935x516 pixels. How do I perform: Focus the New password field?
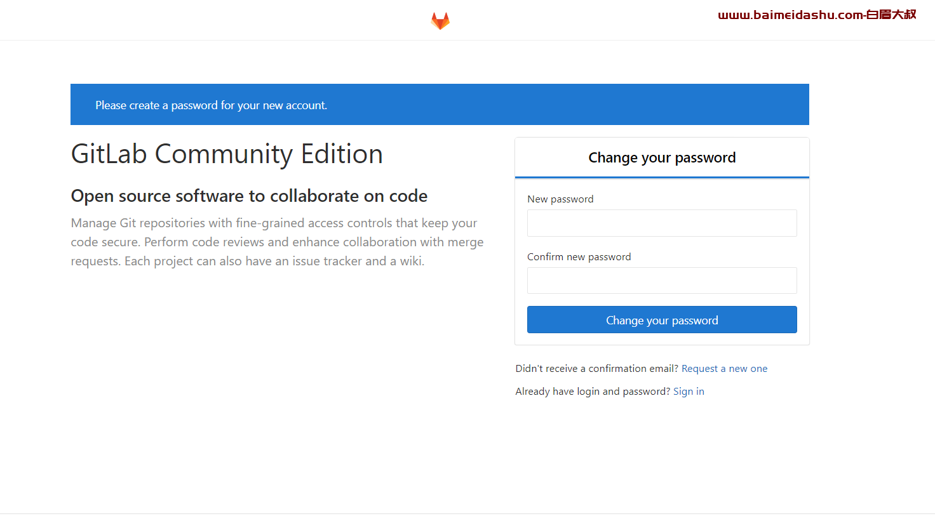[x=662, y=223]
